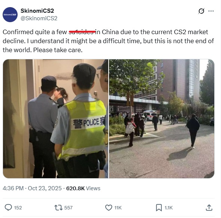The width and height of the screenshot is (221, 218).
Task: Click the repost arrows icon
Action: [58, 208]
